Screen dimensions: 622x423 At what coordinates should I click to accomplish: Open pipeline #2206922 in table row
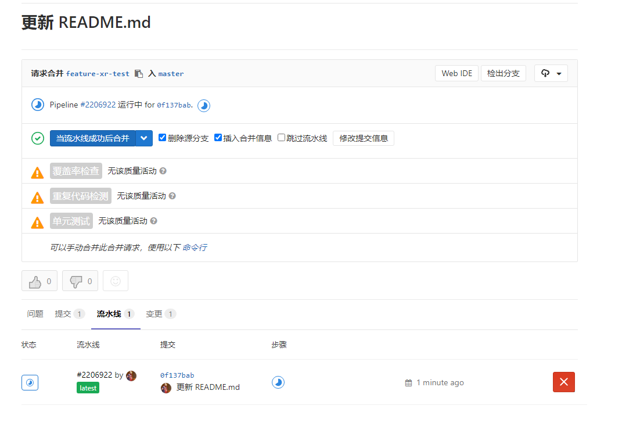pos(95,375)
